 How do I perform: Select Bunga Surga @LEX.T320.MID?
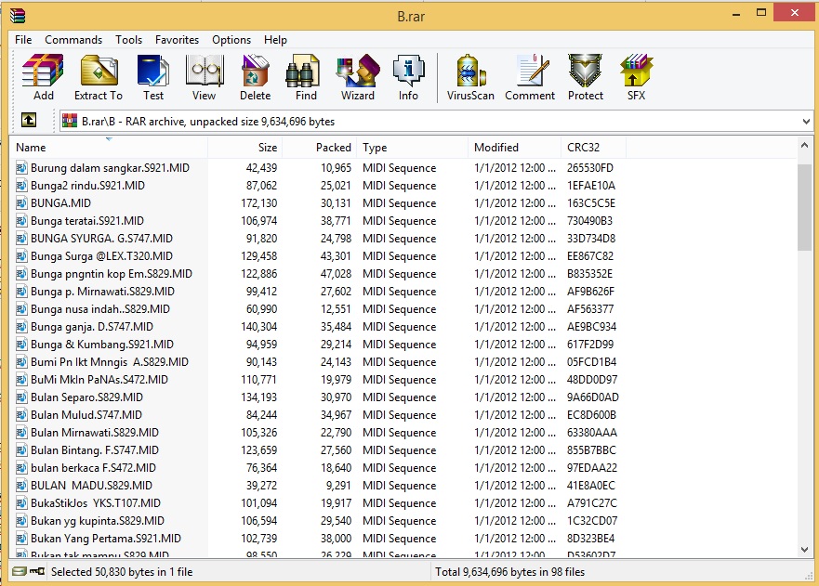tap(101, 256)
